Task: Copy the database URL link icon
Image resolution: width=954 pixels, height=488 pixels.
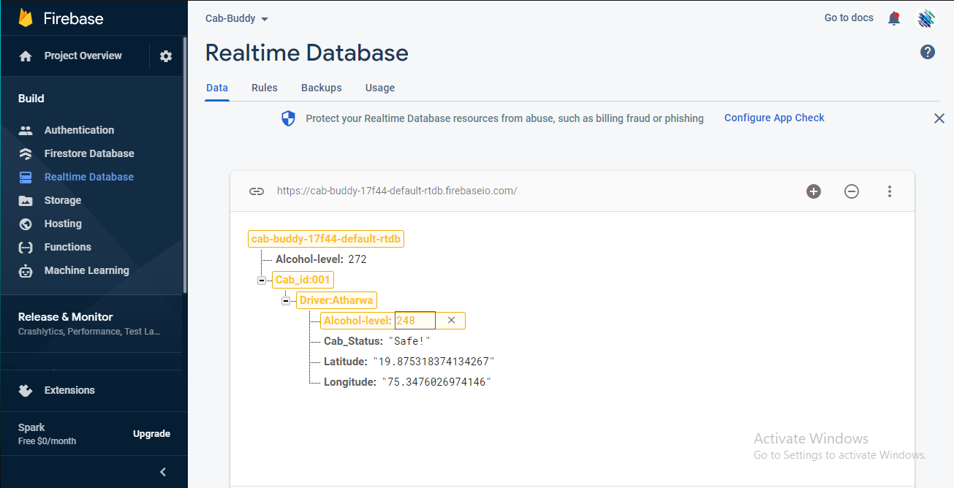Action: (256, 191)
